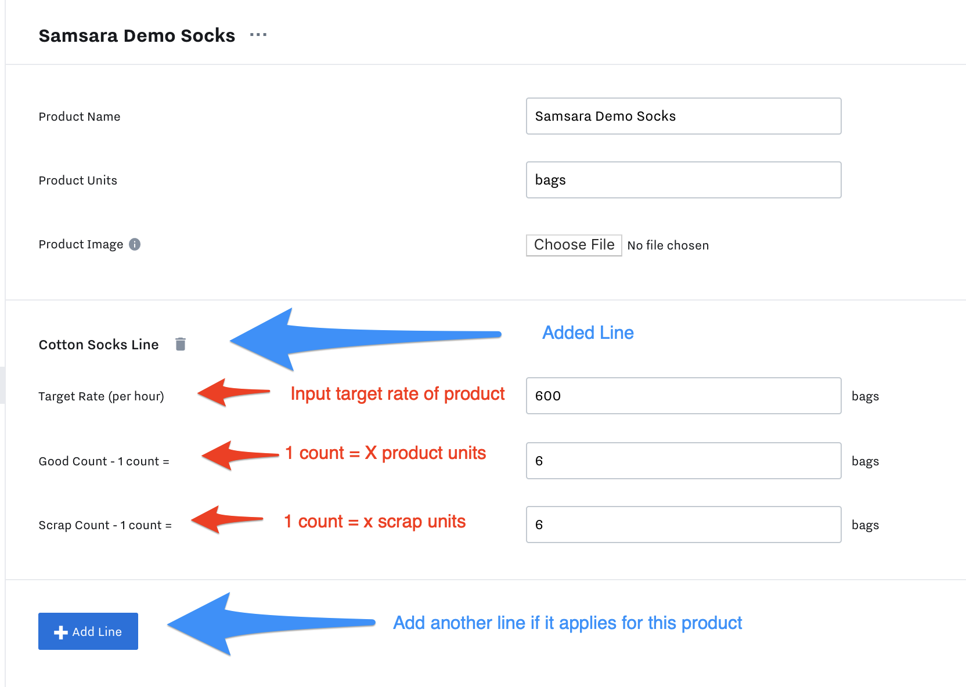Click the bags unit beside Target Rate
This screenshot has width=966, height=687.
tap(865, 396)
